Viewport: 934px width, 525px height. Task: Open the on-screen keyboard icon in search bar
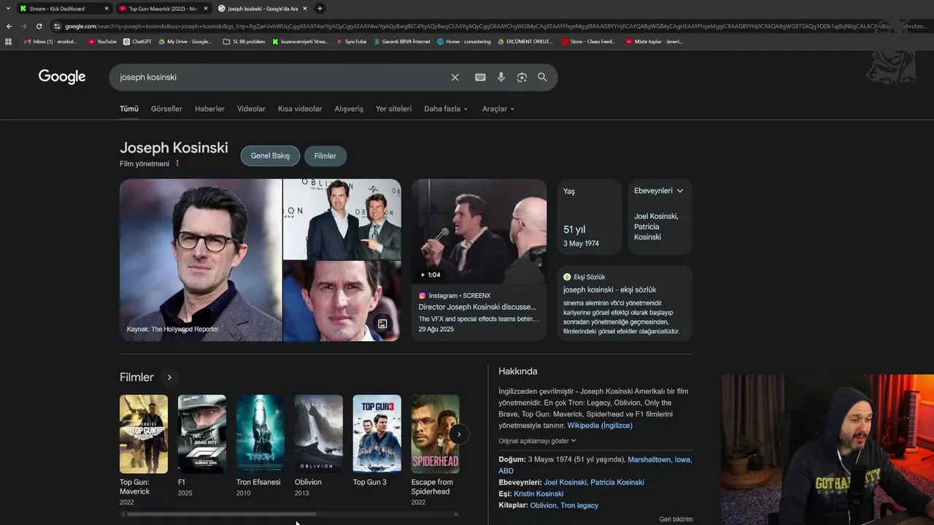480,77
